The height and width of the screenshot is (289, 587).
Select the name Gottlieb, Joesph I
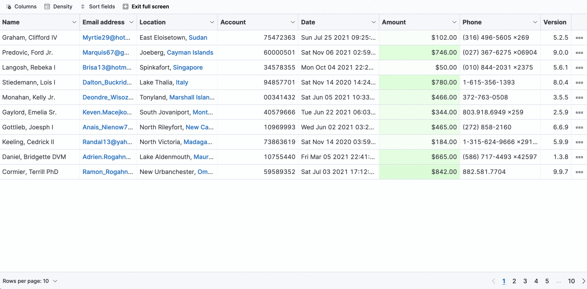tap(28, 127)
